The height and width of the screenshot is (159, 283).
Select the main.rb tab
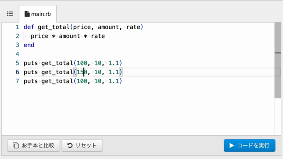pos(38,14)
